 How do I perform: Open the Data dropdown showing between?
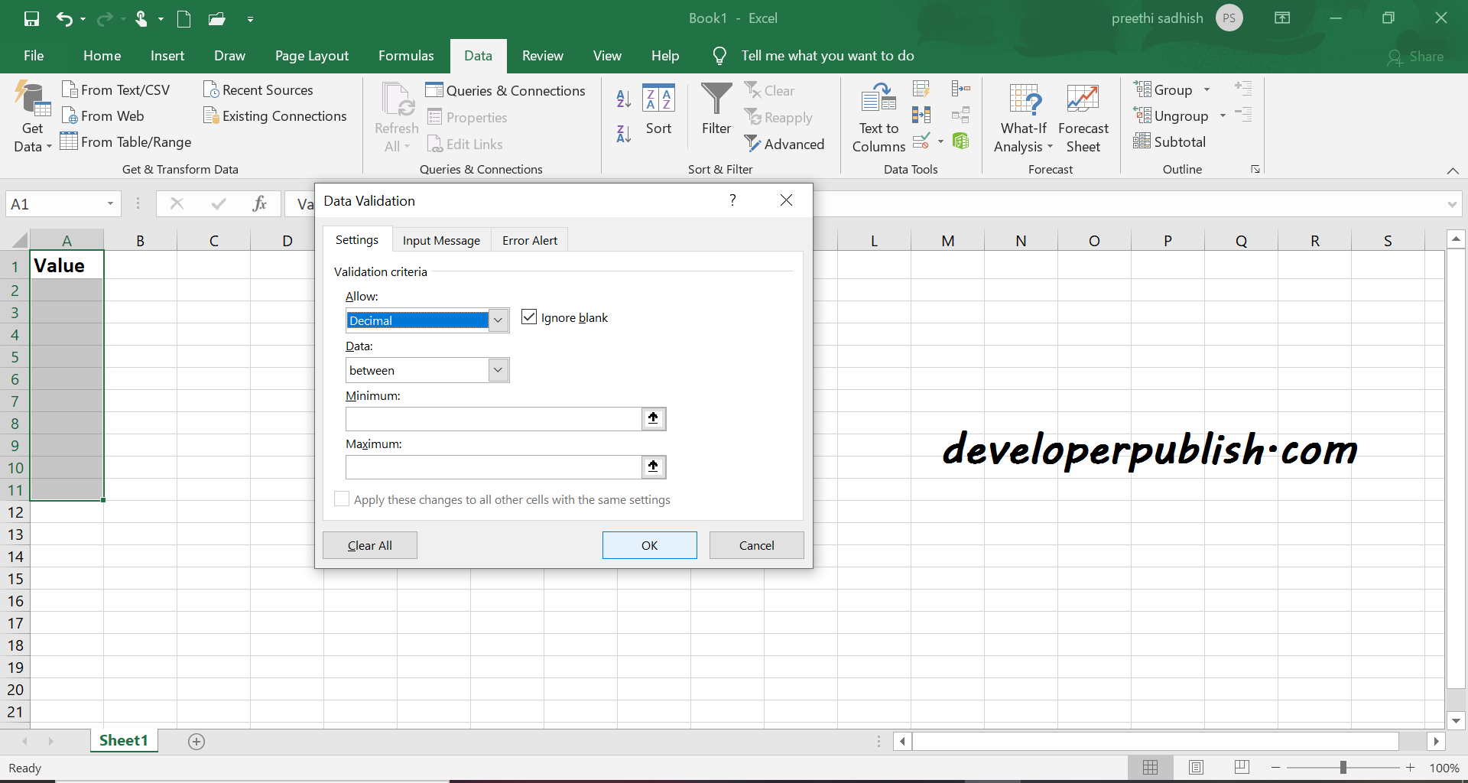tap(498, 369)
